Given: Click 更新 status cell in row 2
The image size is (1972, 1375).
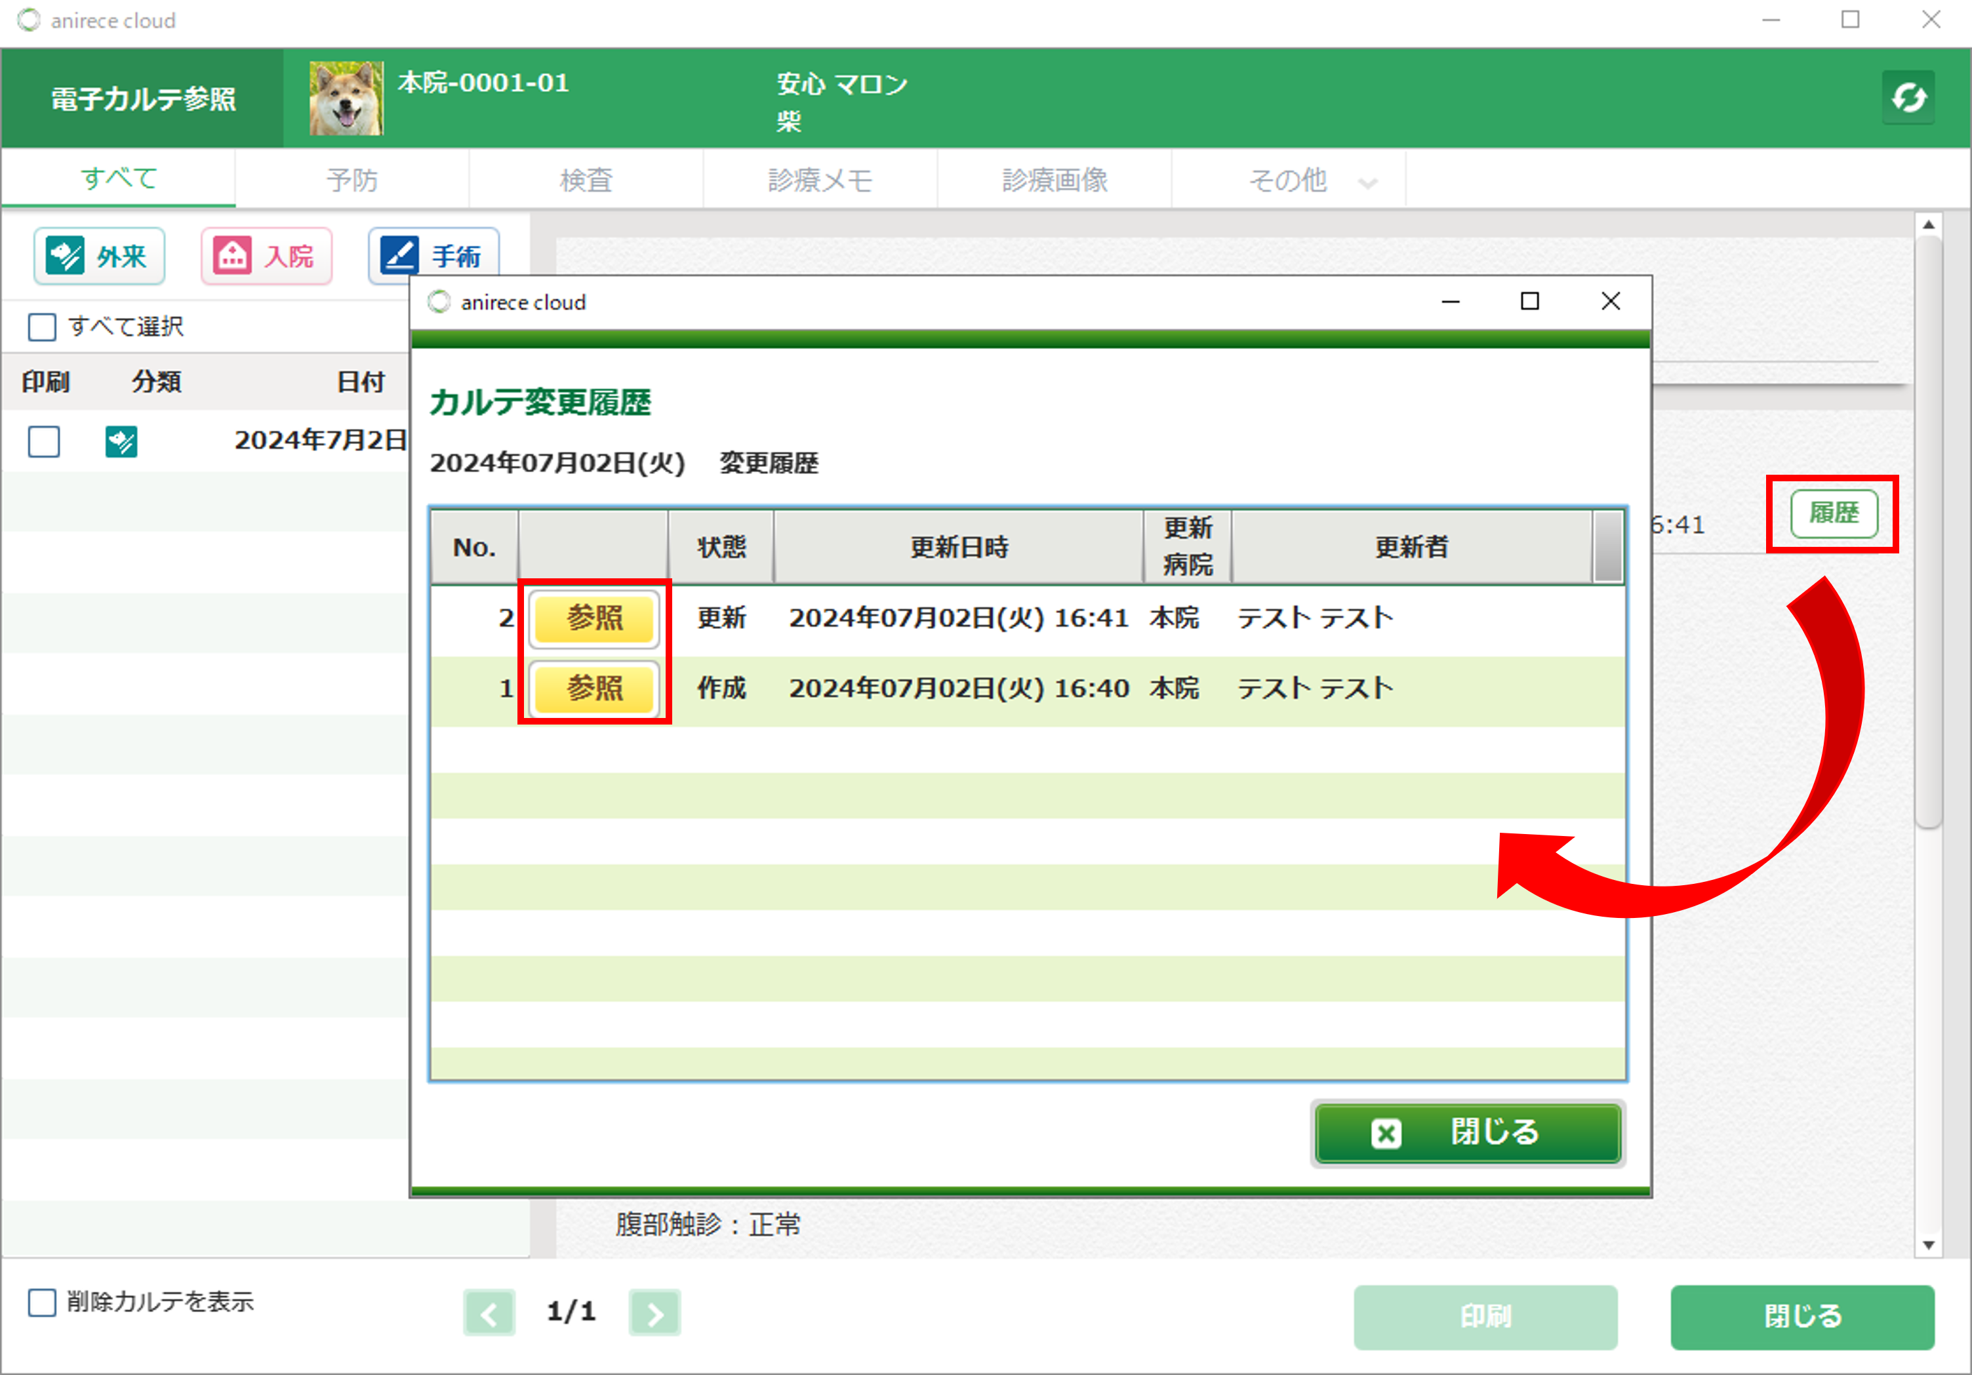Looking at the screenshot, I should pyautogui.click(x=721, y=618).
